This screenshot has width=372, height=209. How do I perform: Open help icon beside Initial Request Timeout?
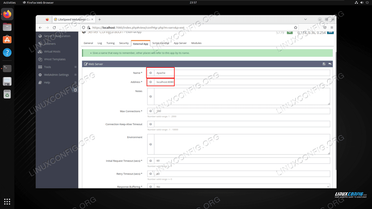[x=151, y=161]
